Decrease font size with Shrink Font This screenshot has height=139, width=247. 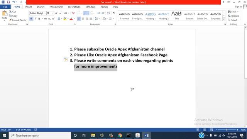point(60,13)
